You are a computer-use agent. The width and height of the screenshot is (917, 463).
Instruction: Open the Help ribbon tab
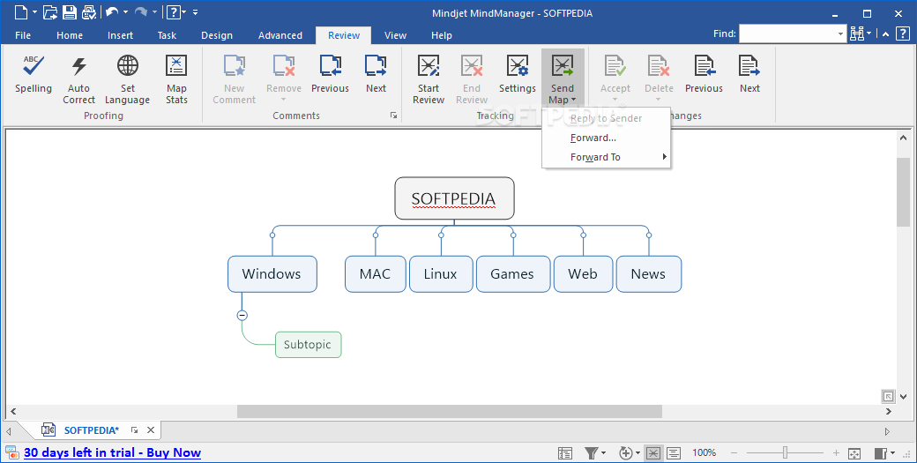click(442, 35)
